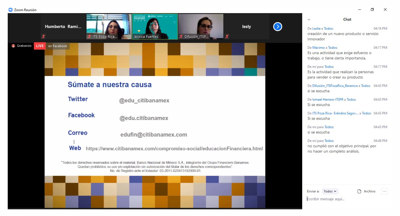Click muted mic icon on ITS Poza Rica video
This screenshot has width=400, height=216.
[x=89, y=36]
